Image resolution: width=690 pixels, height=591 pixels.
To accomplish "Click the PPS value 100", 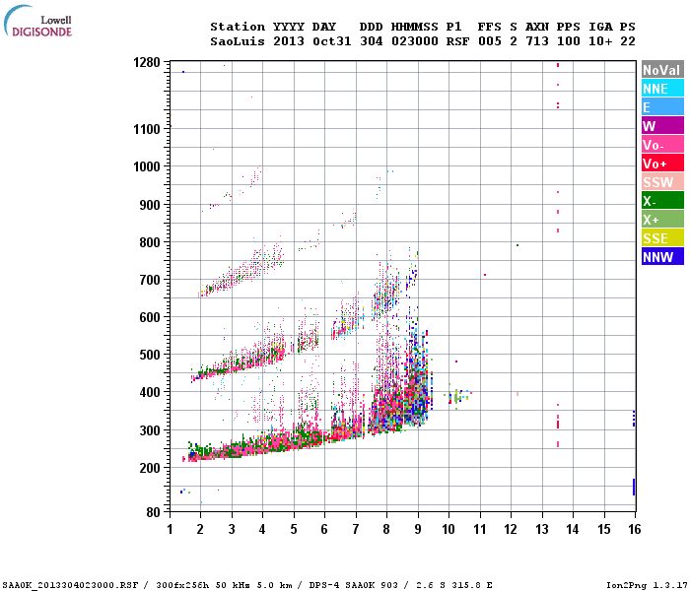I will [x=569, y=41].
